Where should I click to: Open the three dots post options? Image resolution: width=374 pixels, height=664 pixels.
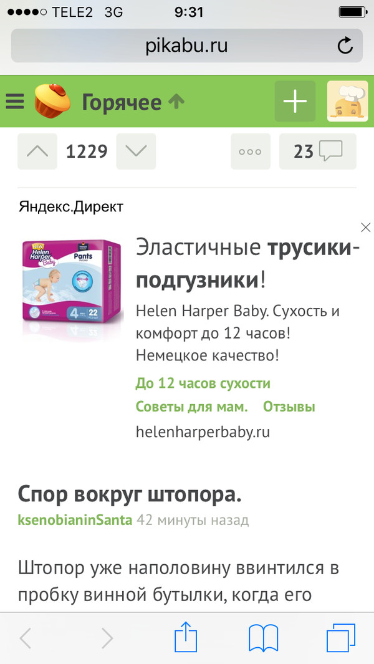[251, 151]
